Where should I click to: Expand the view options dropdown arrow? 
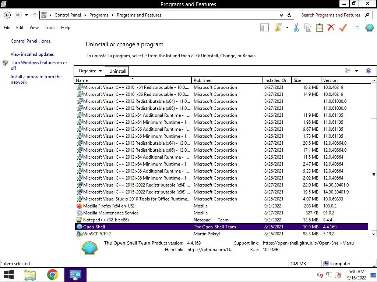[x=356, y=71]
